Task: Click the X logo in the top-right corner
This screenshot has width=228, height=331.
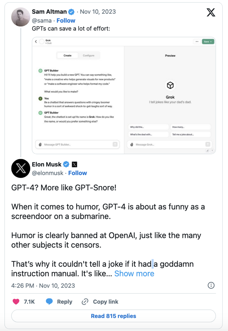Action: point(211,12)
